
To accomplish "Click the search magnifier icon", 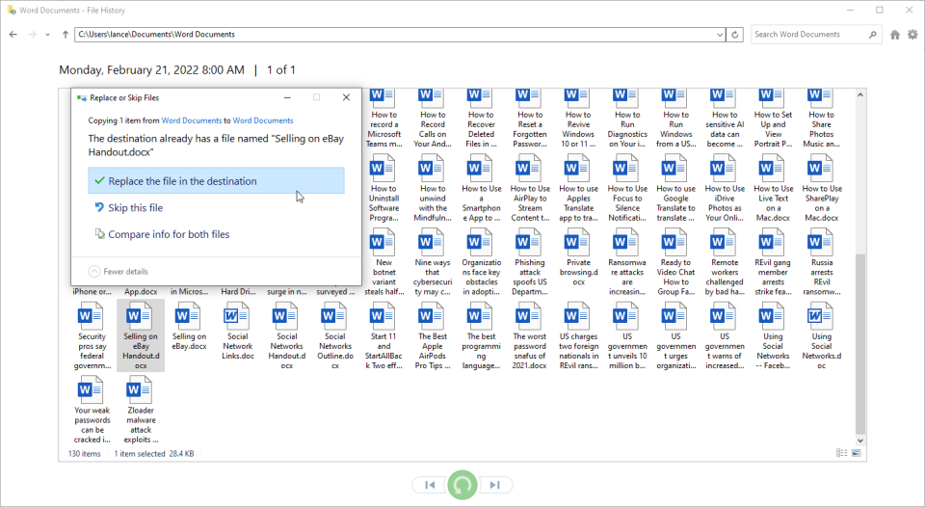I will tap(873, 35).
